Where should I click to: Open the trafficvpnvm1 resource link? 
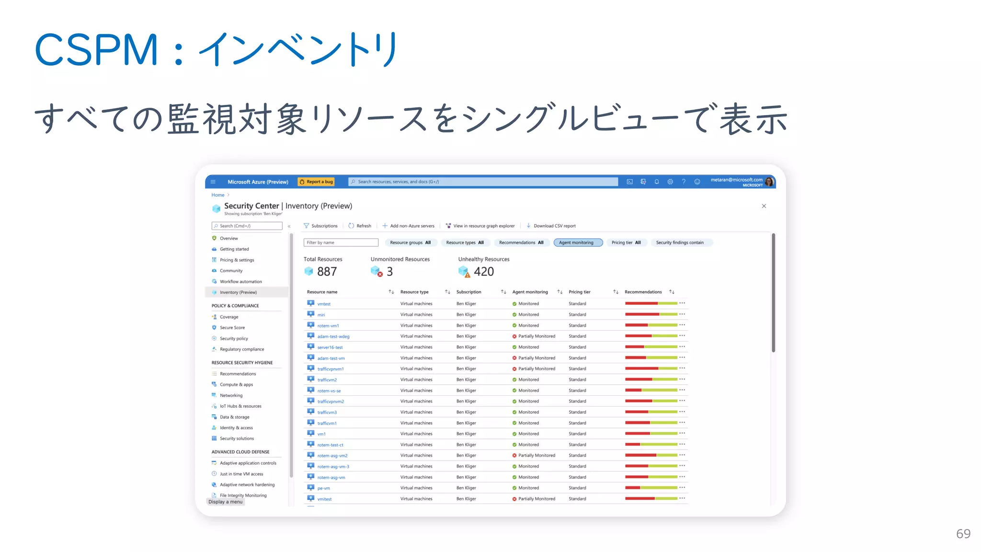[331, 369]
